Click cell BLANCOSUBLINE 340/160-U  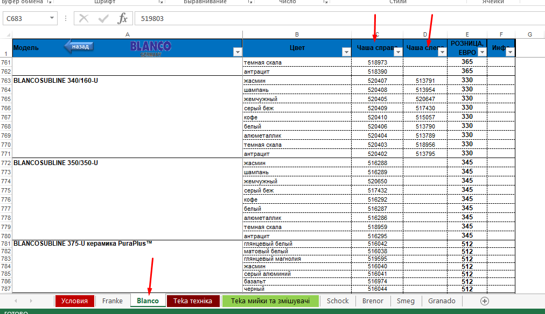(128, 81)
